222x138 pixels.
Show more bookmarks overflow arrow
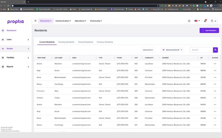[194, 9]
